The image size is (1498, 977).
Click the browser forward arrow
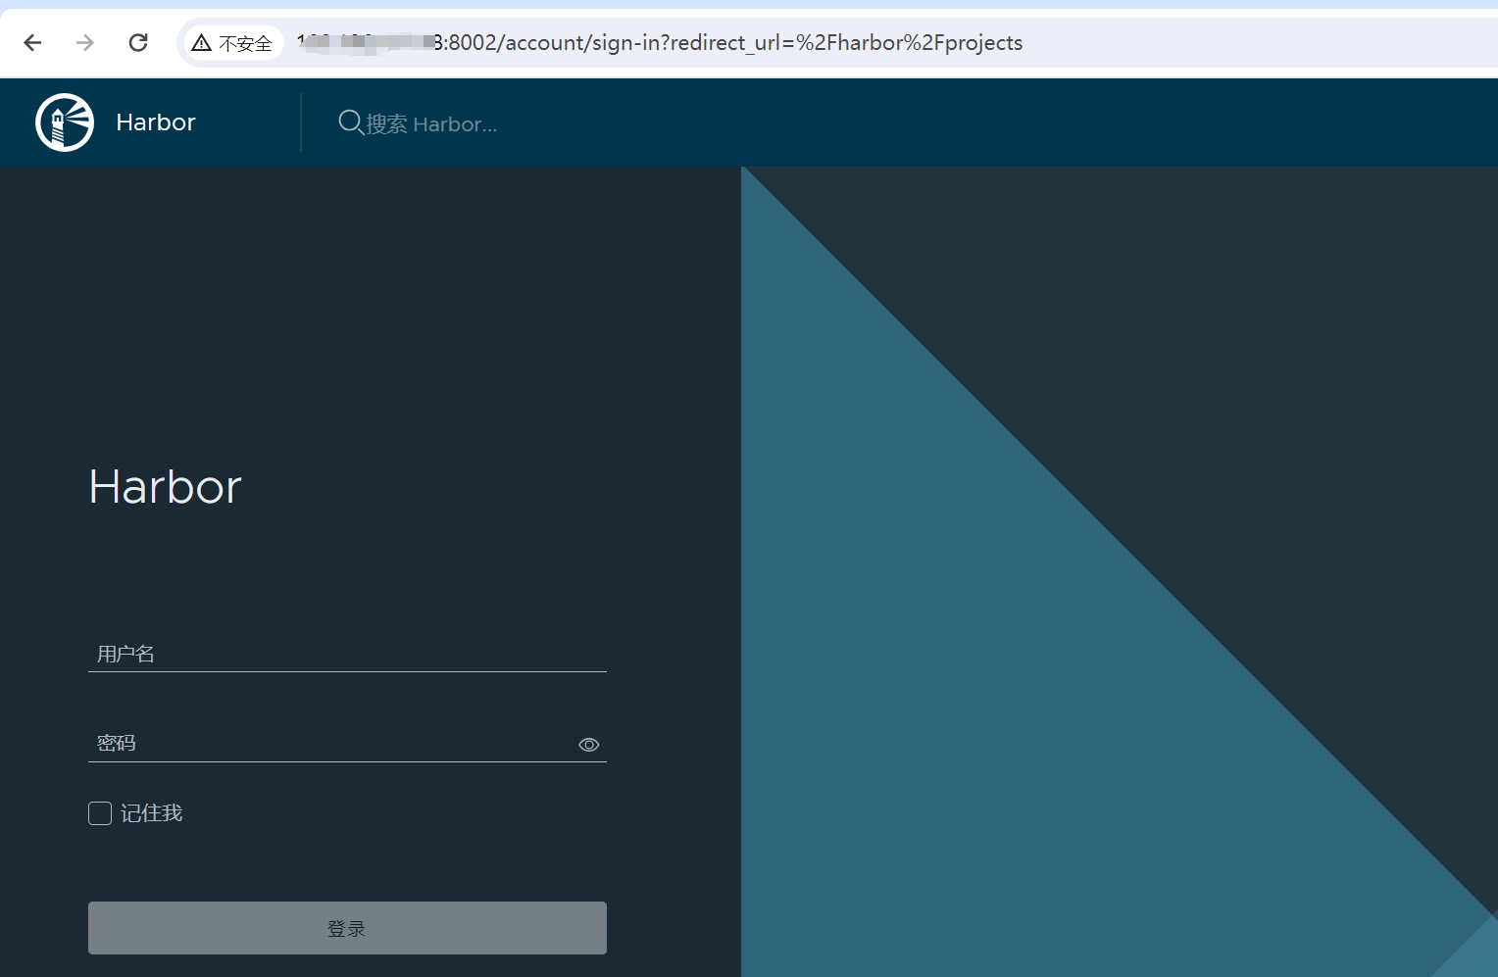point(85,42)
